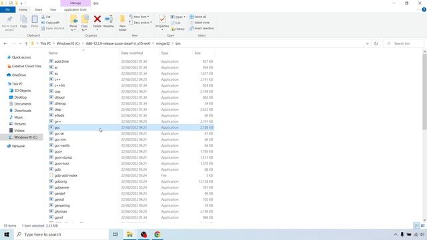Sort by the Type column header
427x240 pixels.
point(176,53)
